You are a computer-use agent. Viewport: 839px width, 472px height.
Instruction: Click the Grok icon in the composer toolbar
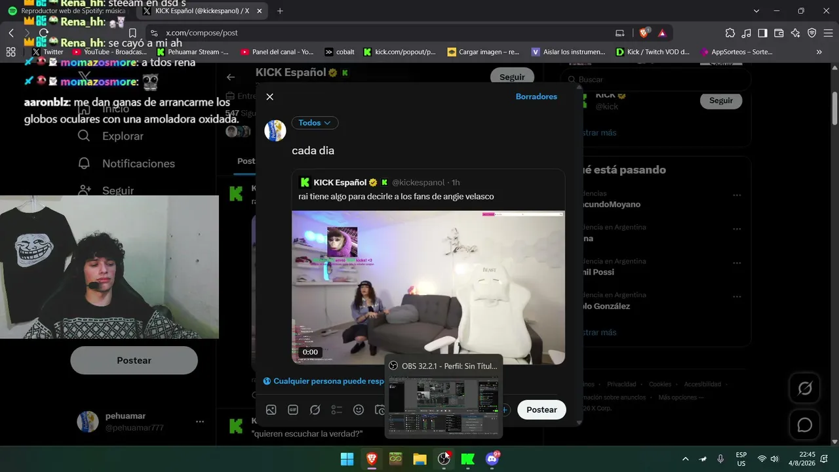(315, 410)
